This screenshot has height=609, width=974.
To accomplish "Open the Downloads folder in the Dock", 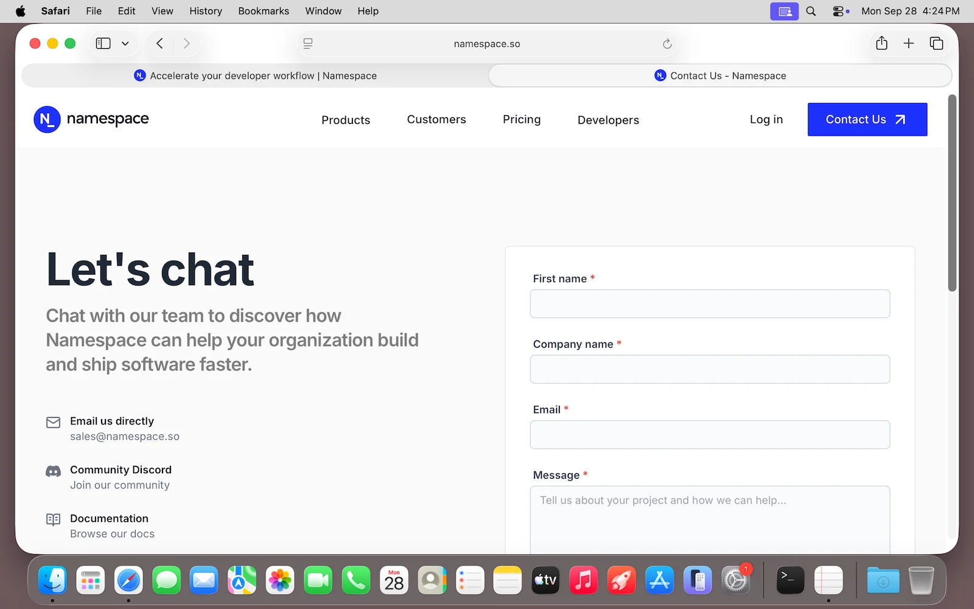I will coord(883,580).
